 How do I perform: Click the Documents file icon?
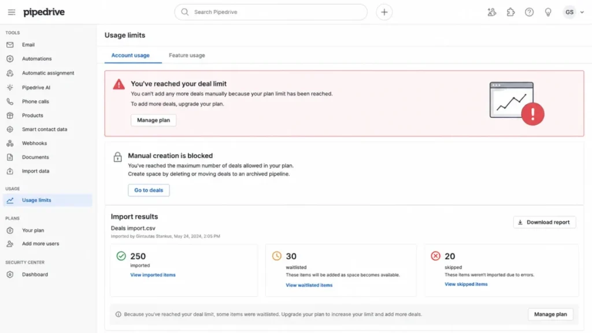[10, 157]
